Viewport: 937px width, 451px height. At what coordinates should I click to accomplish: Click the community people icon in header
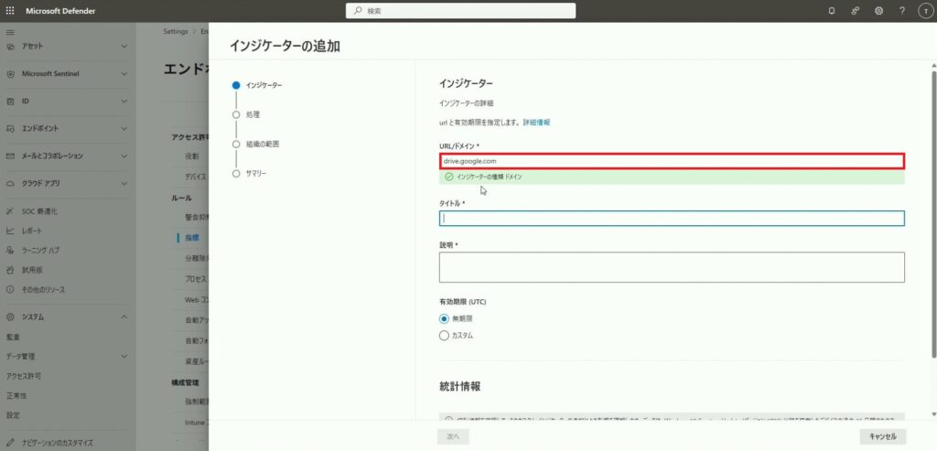click(855, 11)
